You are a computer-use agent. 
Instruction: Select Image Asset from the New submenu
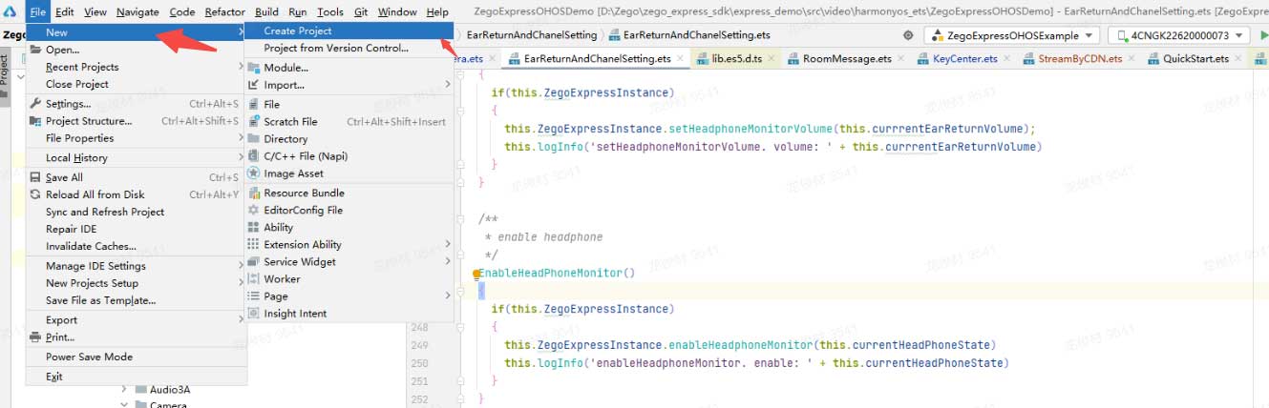pyautogui.click(x=293, y=173)
